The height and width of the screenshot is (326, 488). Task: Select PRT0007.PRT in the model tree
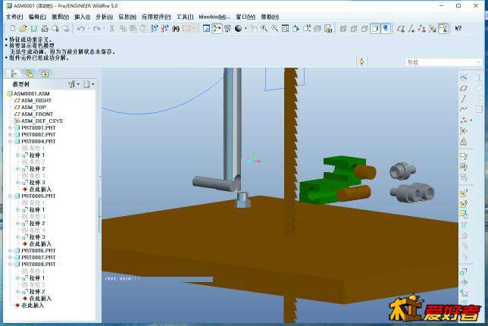pyautogui.click(x=38, y=257)
